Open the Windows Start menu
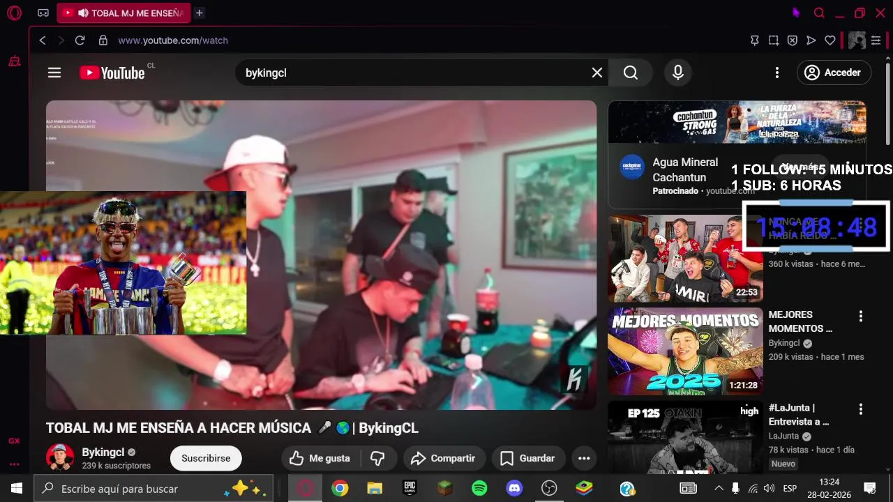Image resolution: width=893 pixels, height=502 pixels. point(17,489)
